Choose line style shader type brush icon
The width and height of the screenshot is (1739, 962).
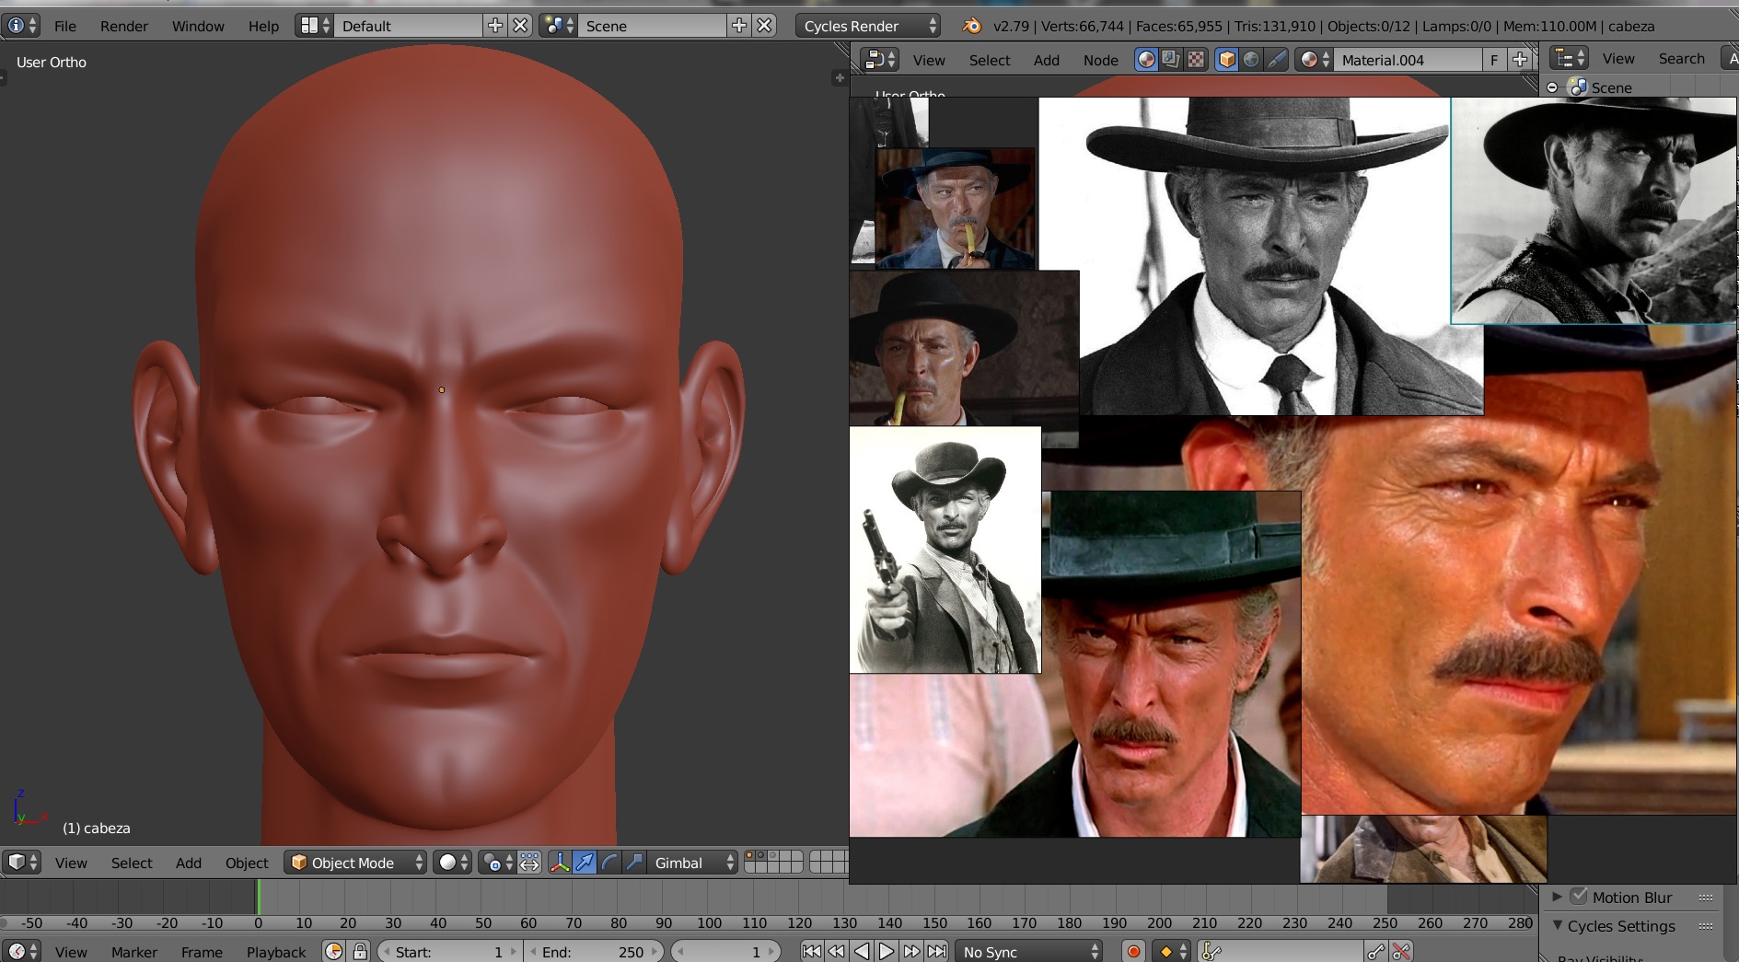point(1276,60)
